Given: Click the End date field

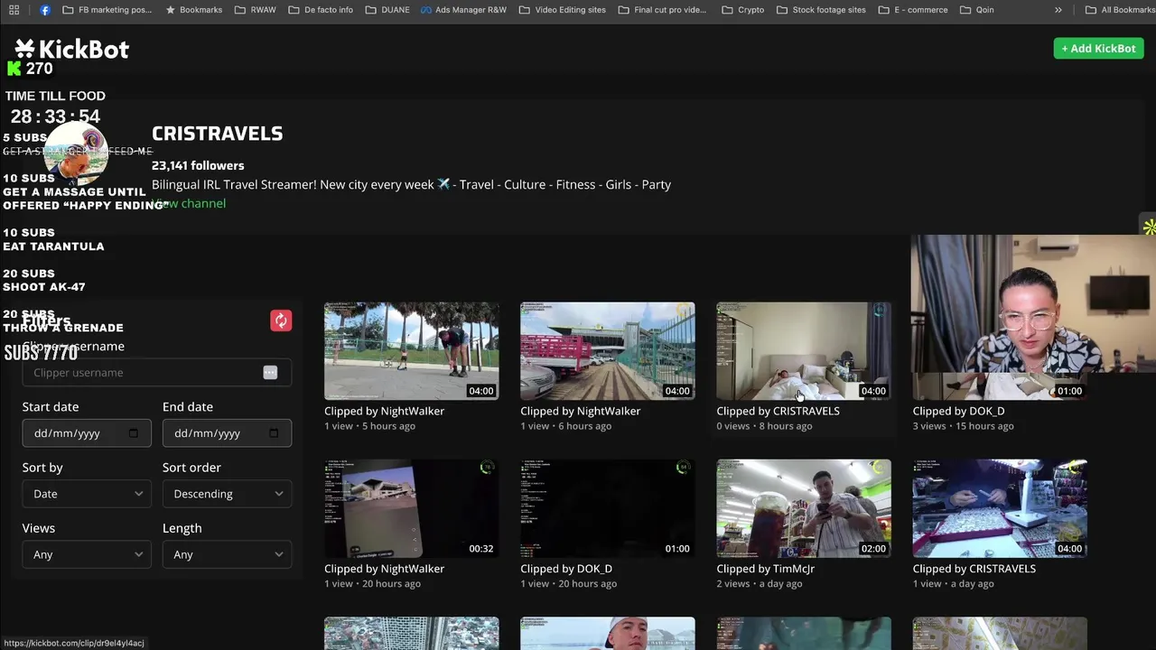Looking at the screenshot, I should tap(227, 433).
